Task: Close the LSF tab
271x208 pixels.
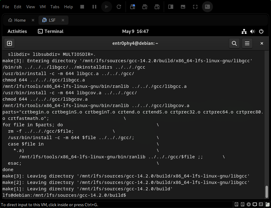Action: point(63,20)
